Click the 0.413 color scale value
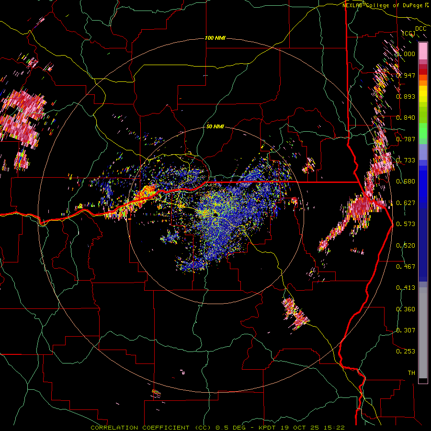The height and width of the screenshot is (431, 431). pos(406,288)
